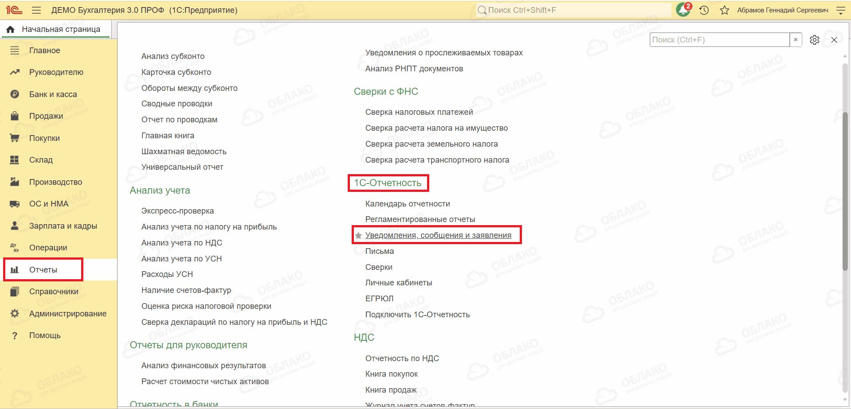This screenshot has height=409, width=851.
Task: Click the Руководителю chart icon
Action: [x=15, y=72]
